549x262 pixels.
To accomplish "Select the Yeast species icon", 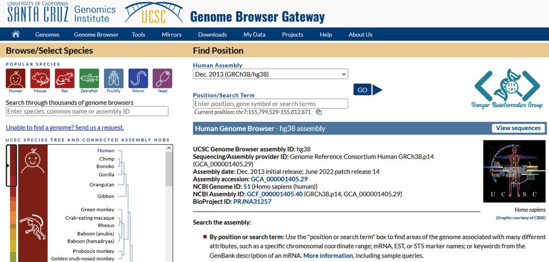I will [162, 79].
